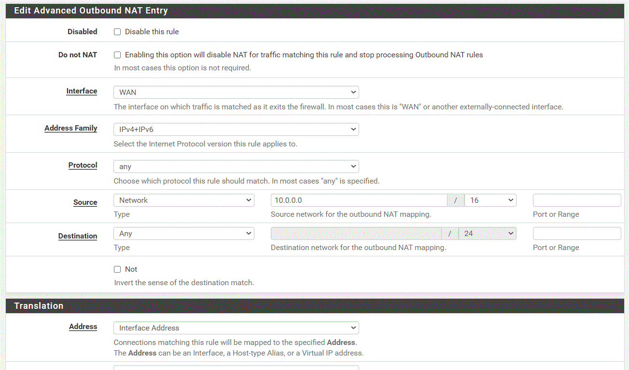Open the Interface WAN dropdown

pyautogui.click(x=236, y=92)
